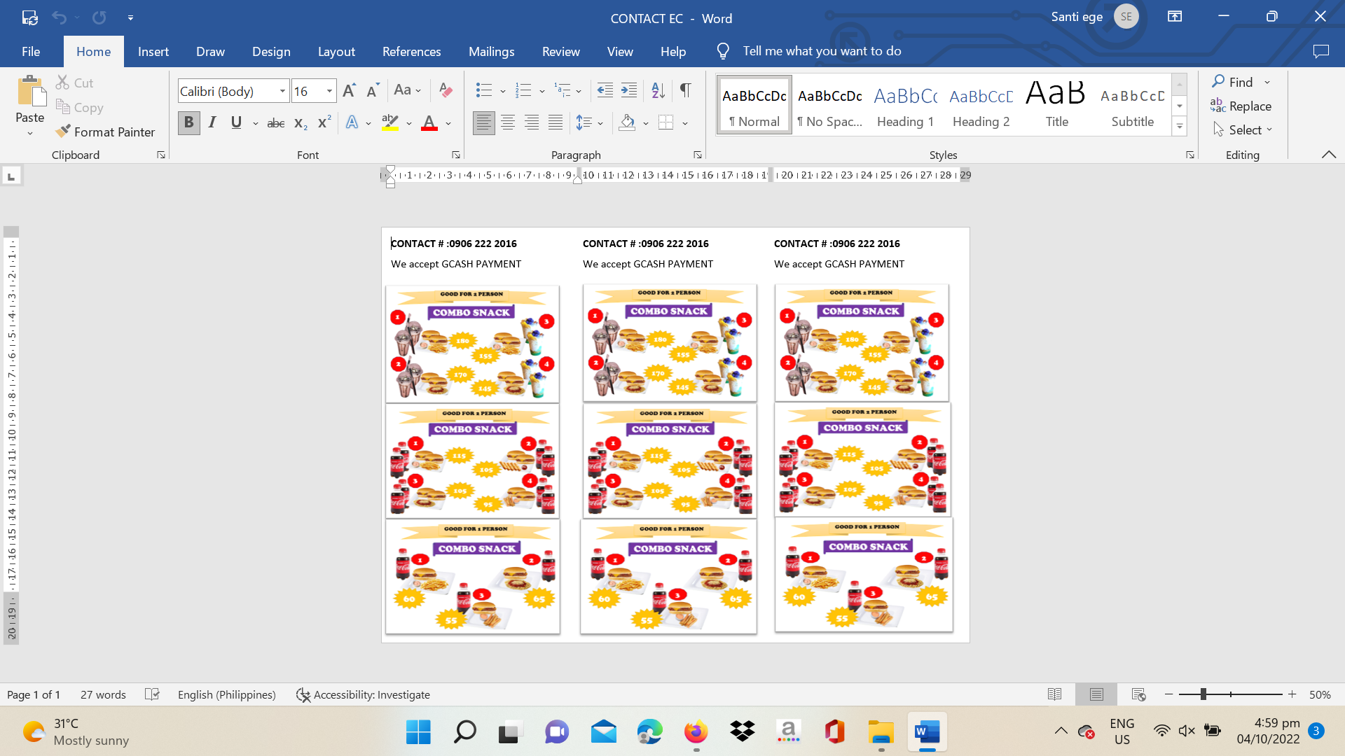
Task: Click the Shading paint bucket icon
Action: (x=628, y=123)
